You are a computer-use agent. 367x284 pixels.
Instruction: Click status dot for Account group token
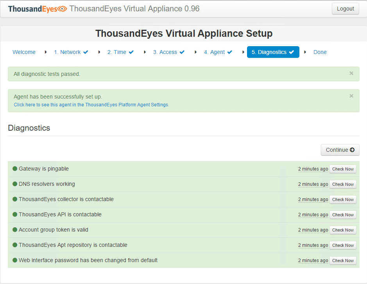[15, 230]
